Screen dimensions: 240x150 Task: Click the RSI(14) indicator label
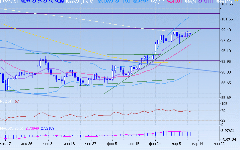point(6,101)
